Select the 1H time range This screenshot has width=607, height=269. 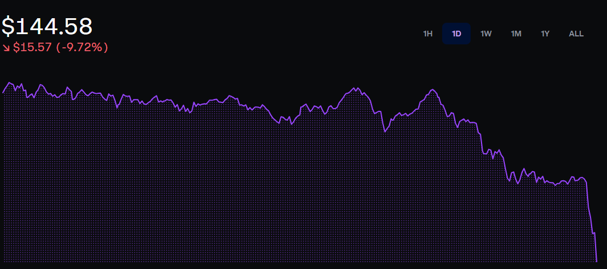click(x=428, y=34)
